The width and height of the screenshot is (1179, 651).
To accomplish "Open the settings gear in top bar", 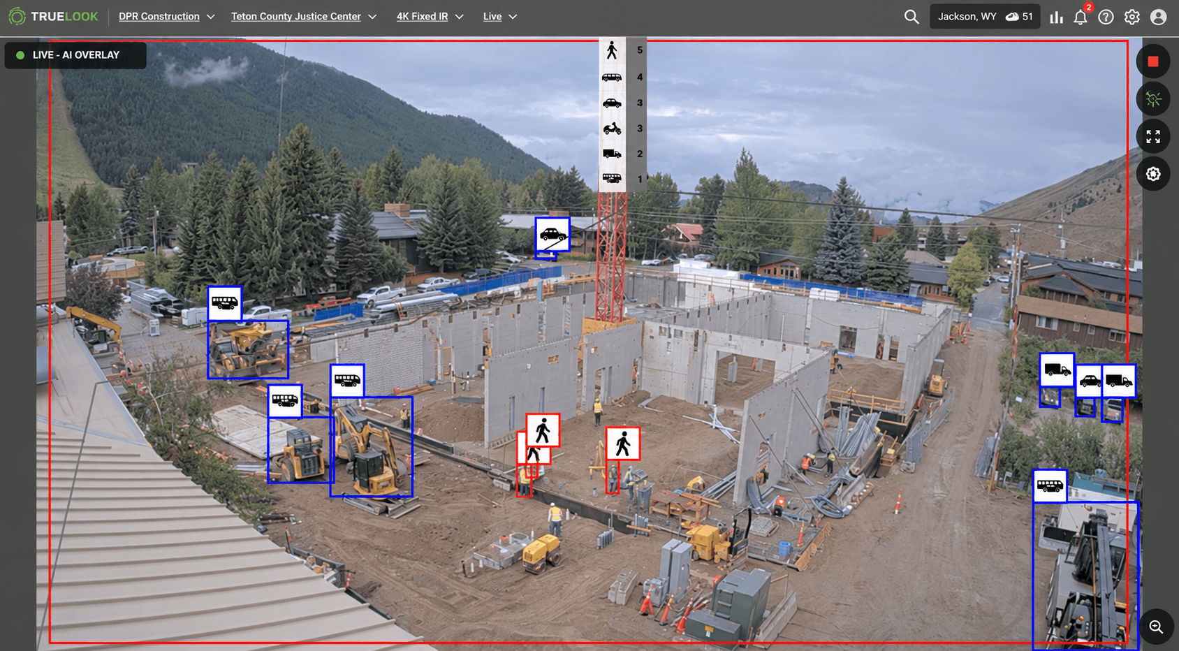I will pos(1132,17).
